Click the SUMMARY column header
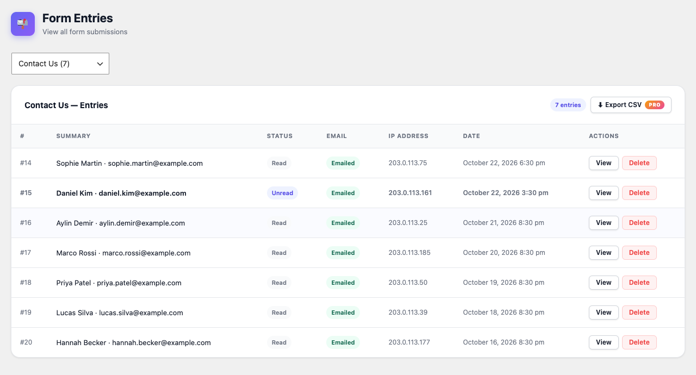Image resolution: width=696 pixels, height=375 pixels. [73, 136]
